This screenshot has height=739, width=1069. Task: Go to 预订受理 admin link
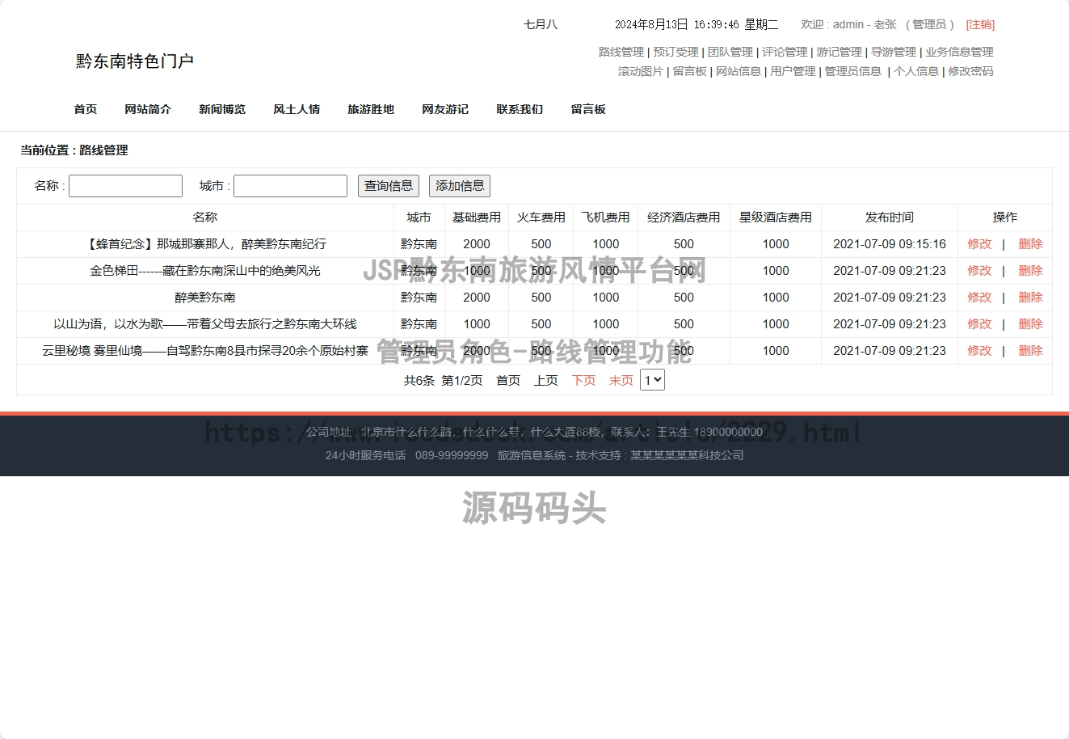pyautogui.click(x=675, y=52)
